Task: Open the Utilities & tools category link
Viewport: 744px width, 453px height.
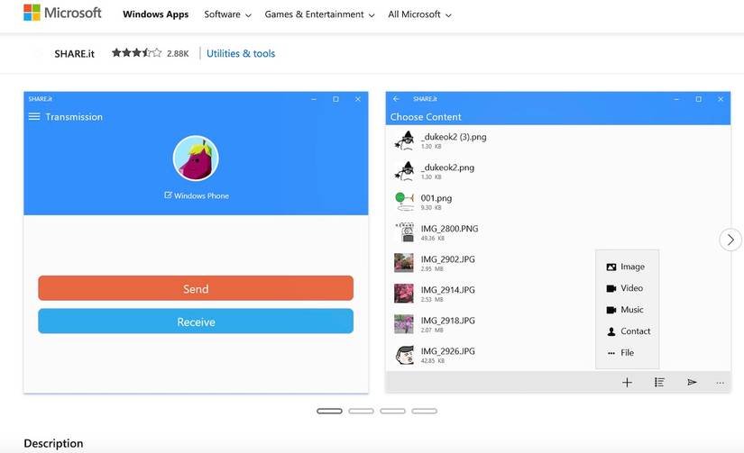Action: point(241,53)
